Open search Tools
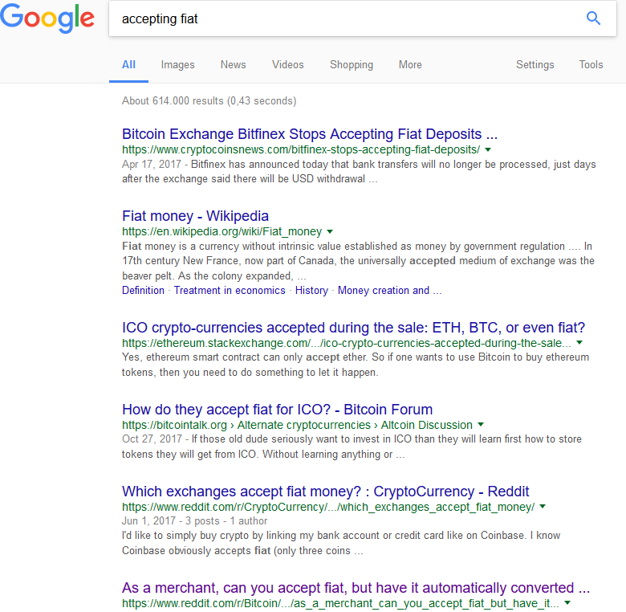 point(591,65)
